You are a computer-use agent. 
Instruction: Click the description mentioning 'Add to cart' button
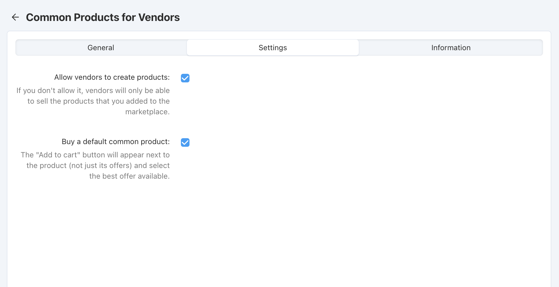(x=95, y=166)
